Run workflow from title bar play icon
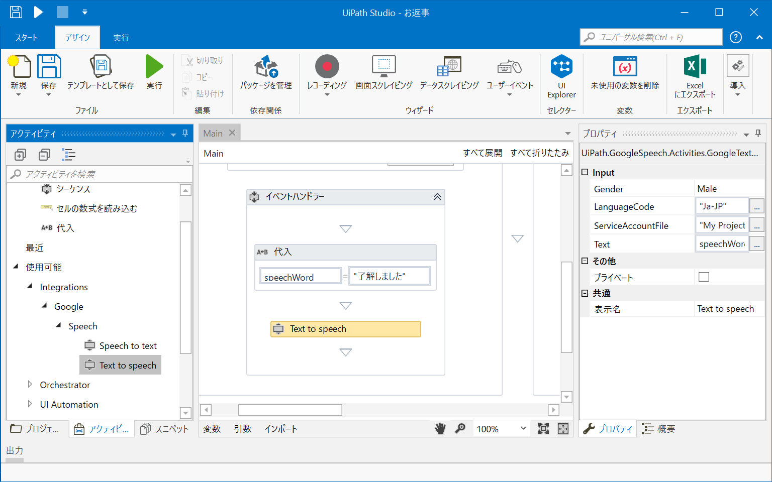This screenshot has height=482, width=772. 38,12
